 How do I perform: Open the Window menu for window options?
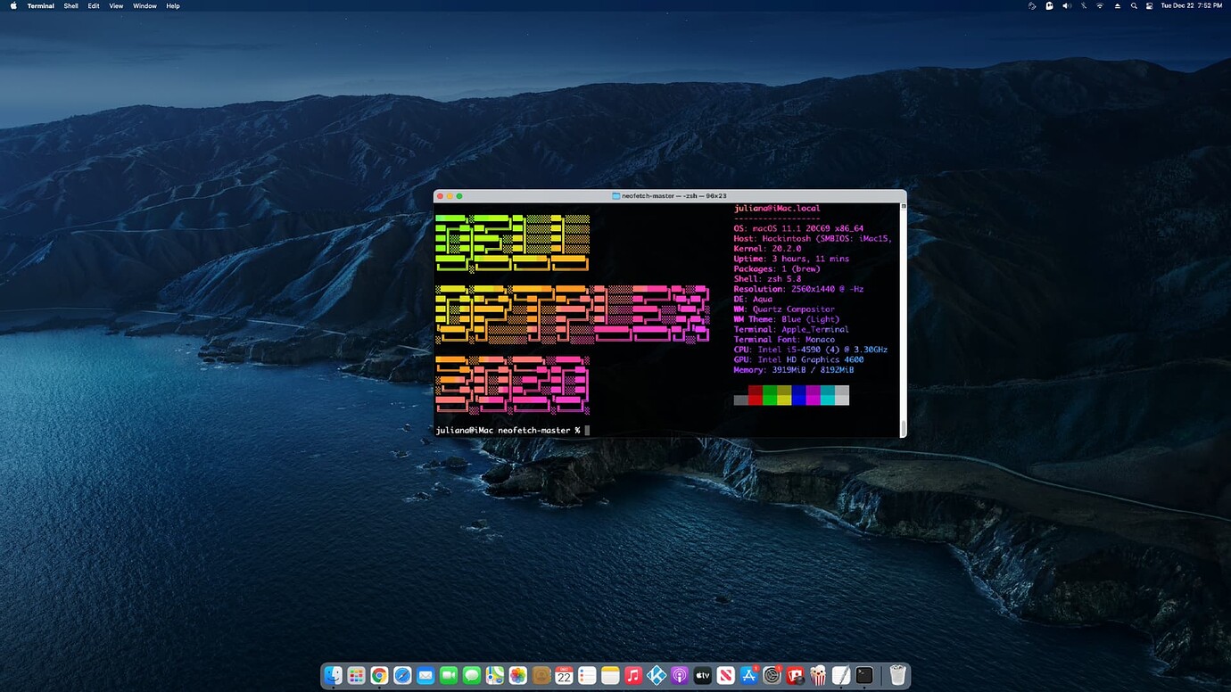[145, 5]
